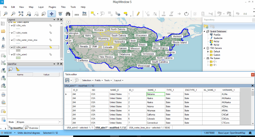Click the identify cursor info tool

(x=118, y=14)
